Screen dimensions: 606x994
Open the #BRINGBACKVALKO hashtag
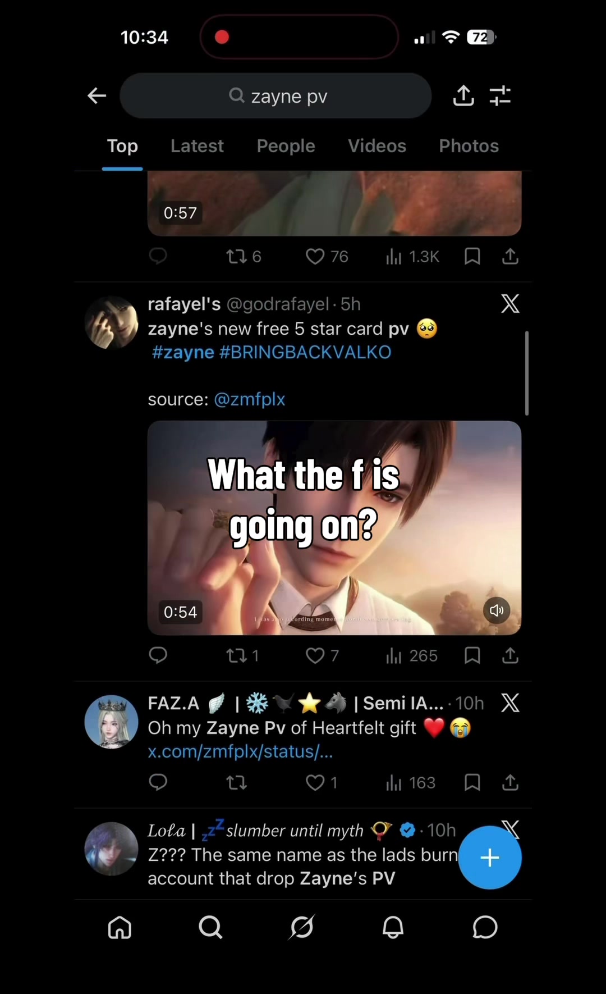(x=305, y=352)
